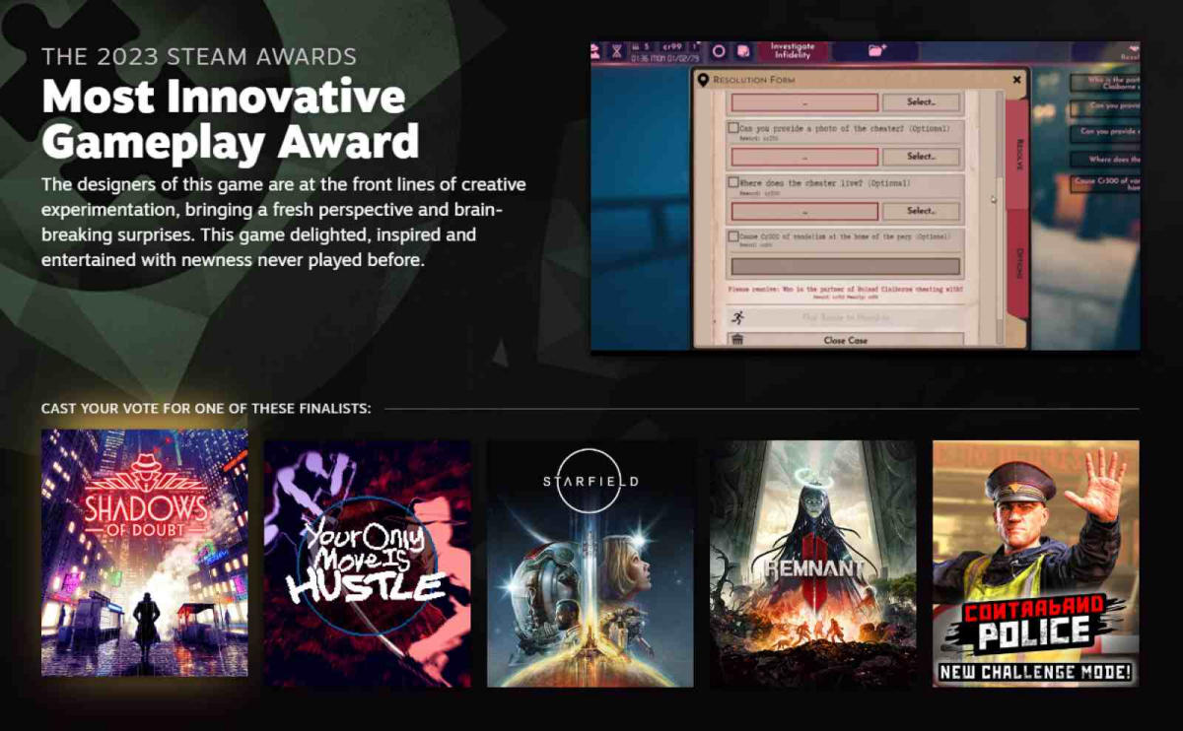Tick the 'Where does the cheater live' checkbox
This screenshot has width=1183, height=731.
pos(732,182)
